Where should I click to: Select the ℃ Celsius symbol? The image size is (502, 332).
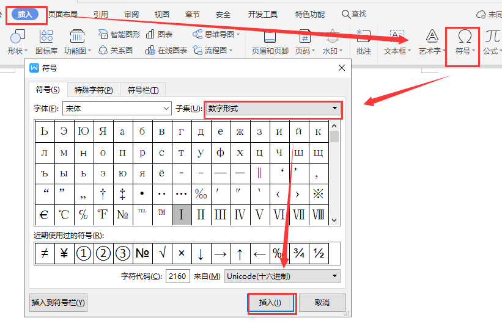pos(64,215)
